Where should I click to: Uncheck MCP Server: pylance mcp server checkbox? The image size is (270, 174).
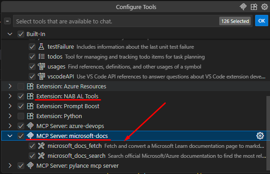pyautogui.click(x=21, y=166)
